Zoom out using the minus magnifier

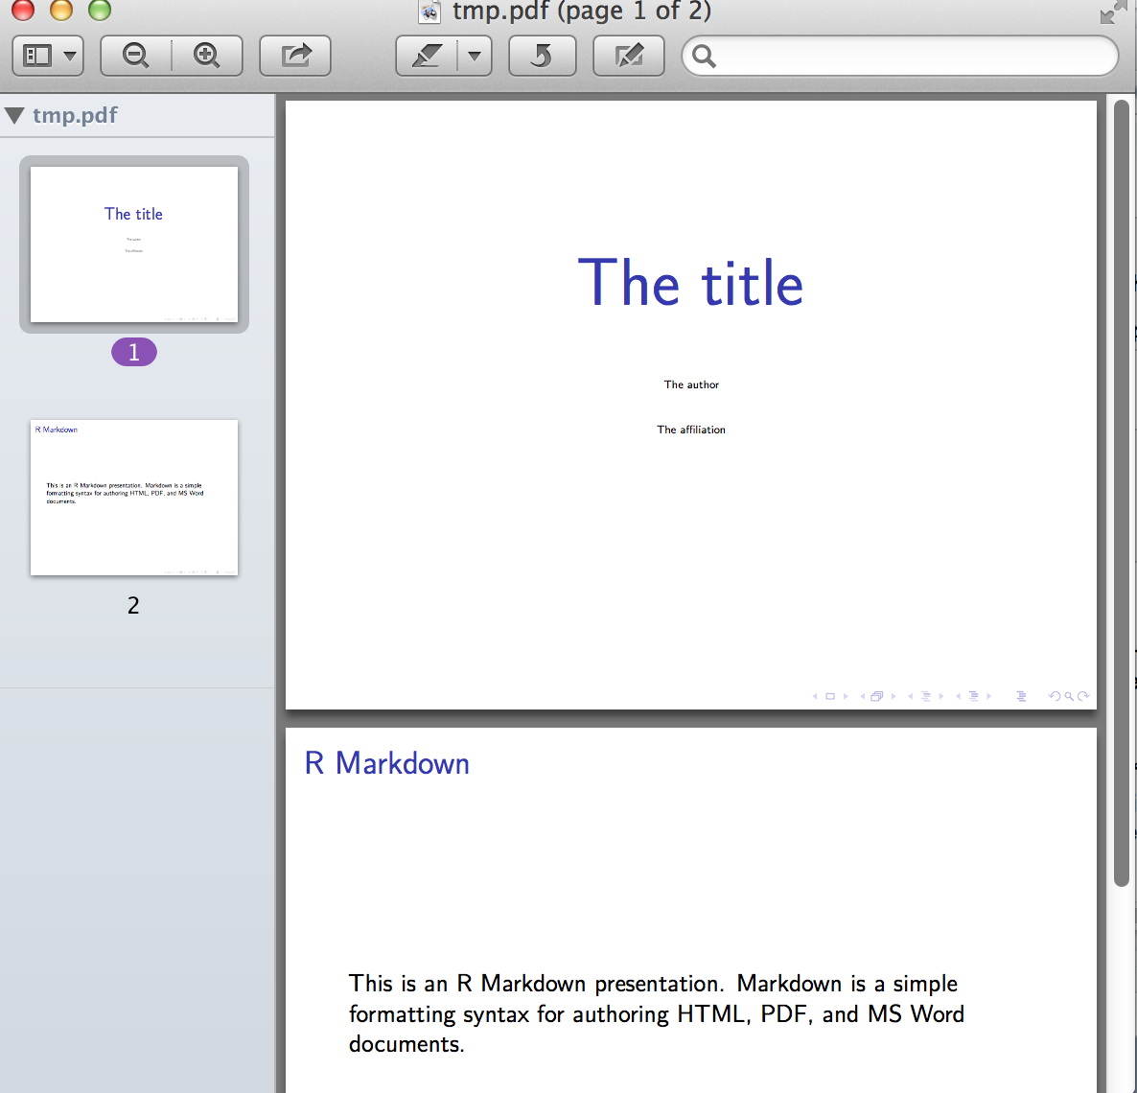click(x=135, y=56)
